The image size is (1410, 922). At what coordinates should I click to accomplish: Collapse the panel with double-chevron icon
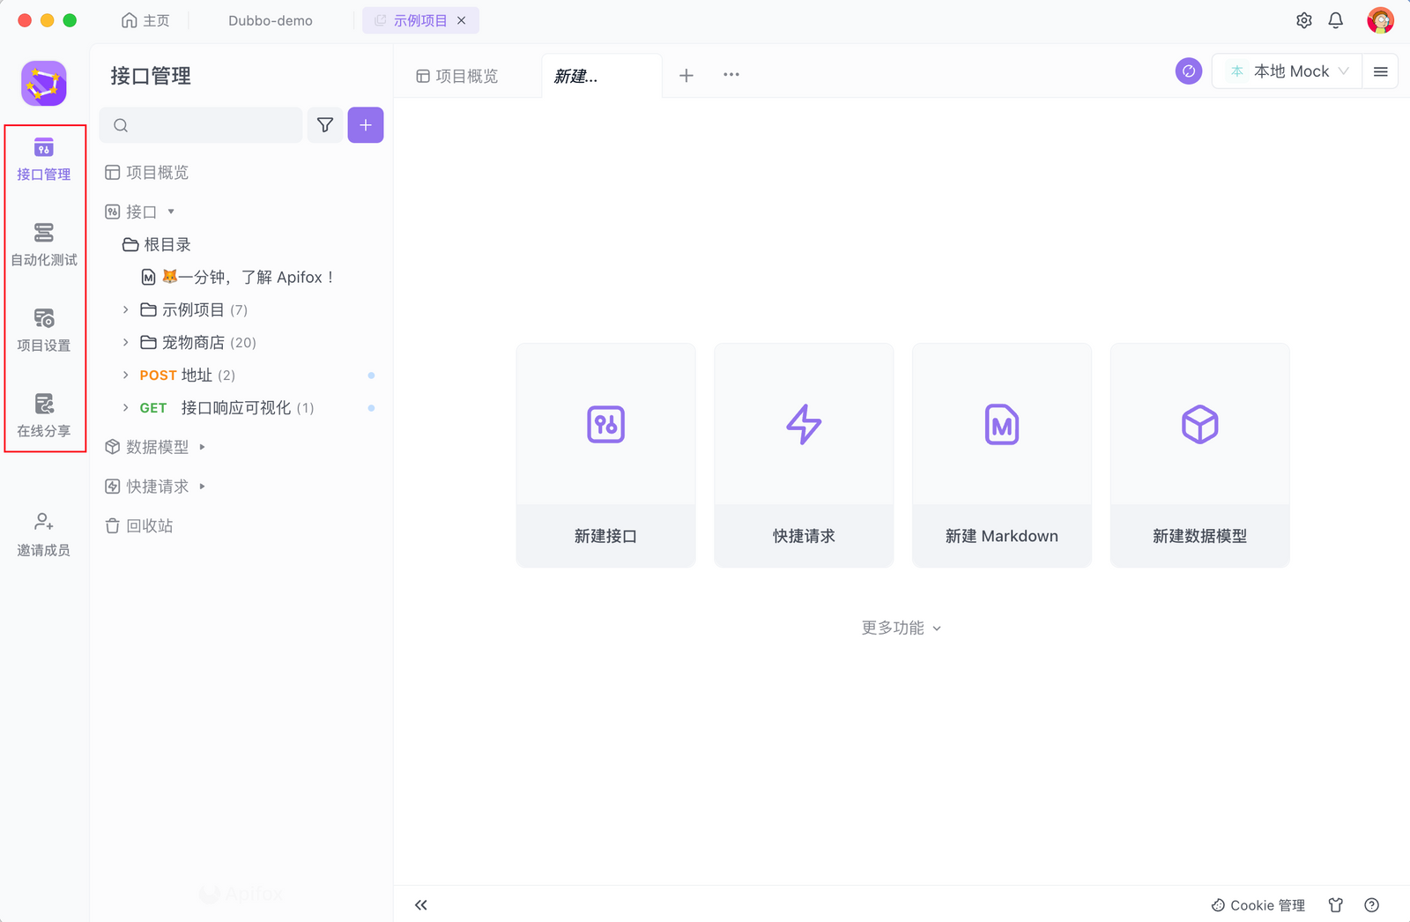pyautogui.click(x=421, y=905)
